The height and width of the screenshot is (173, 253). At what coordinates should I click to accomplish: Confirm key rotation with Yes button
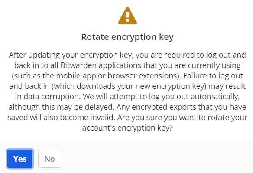[x=20, y=159]
